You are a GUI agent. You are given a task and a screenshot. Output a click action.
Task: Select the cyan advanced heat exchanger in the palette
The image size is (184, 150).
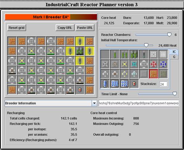[134, 74]
